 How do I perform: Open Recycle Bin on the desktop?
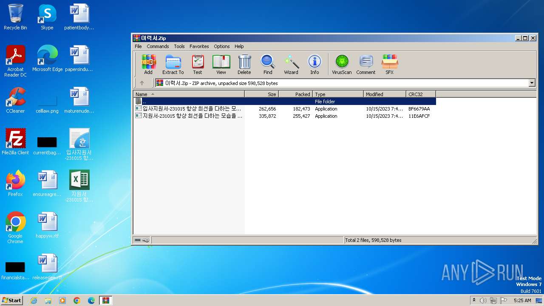coord(15,17)
